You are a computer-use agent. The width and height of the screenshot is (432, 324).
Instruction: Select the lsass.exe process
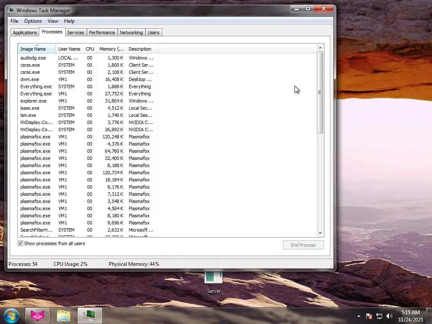pyautogui.click(x=88, y=108)
